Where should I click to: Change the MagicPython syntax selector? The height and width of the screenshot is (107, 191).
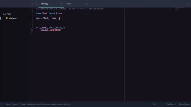pos(184,104)
